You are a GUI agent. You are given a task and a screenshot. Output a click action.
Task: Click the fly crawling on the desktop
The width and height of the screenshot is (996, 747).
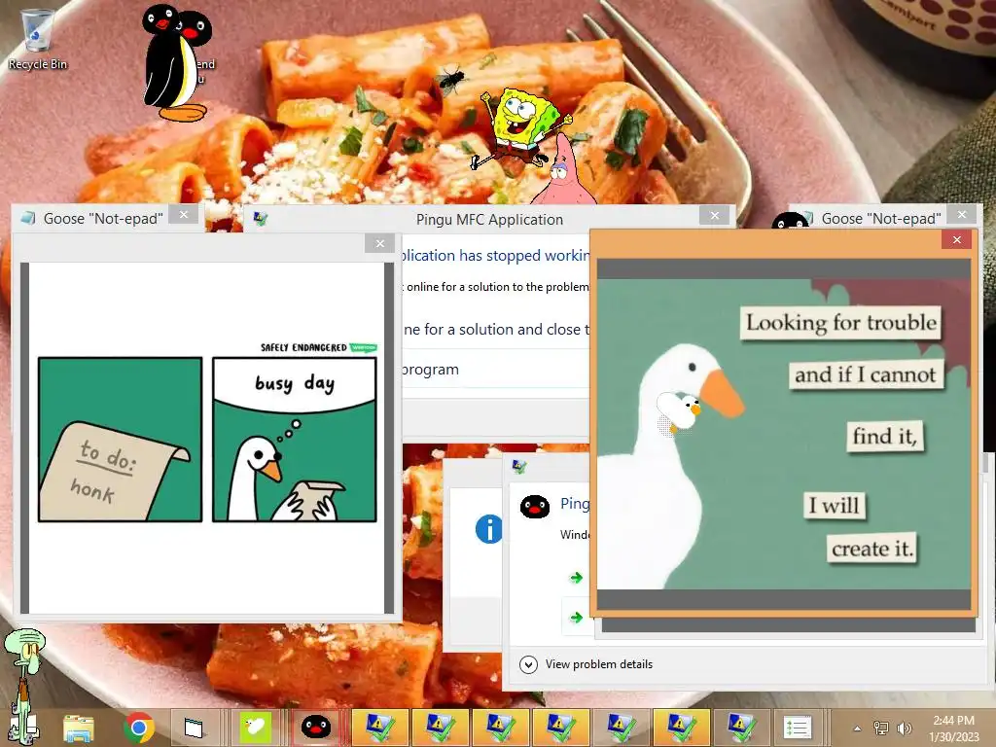click(450, 80)
